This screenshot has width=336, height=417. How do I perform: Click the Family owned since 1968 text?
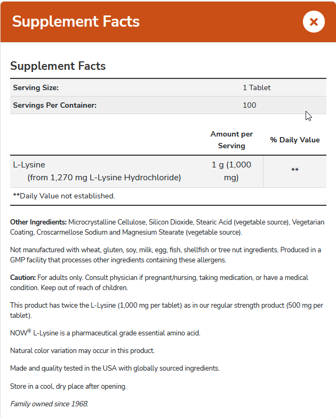[49, 403]
